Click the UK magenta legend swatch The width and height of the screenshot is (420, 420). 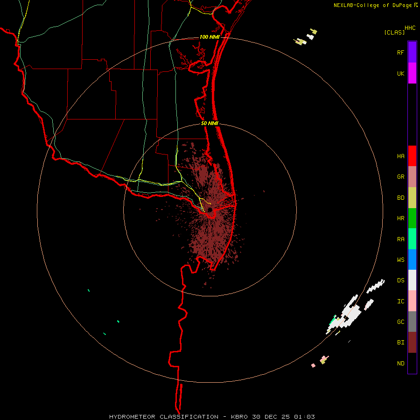click(412, 73)
